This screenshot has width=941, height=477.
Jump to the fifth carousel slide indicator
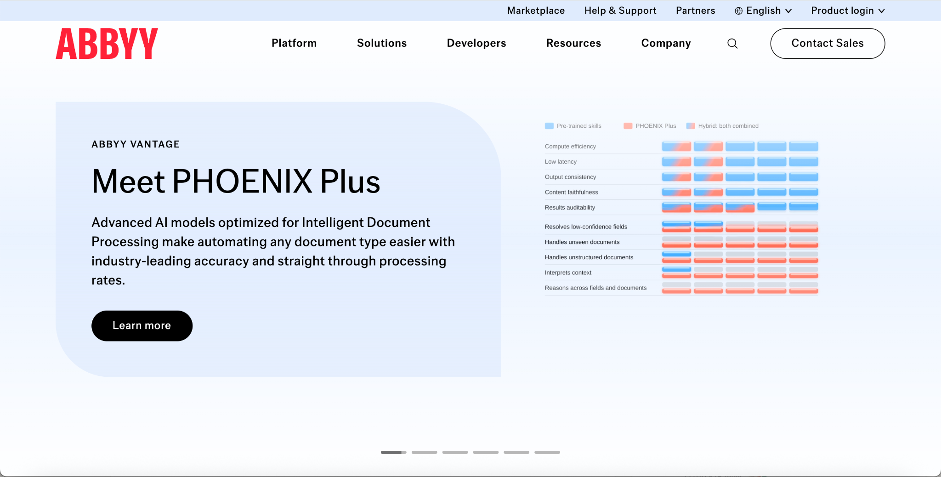[516, 452]
